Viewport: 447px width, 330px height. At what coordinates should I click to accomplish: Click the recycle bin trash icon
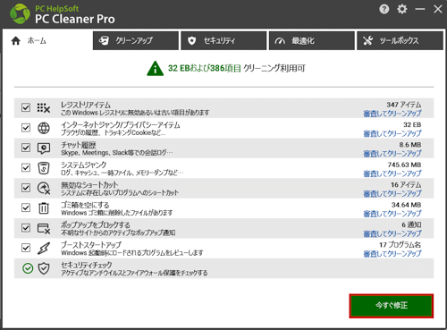(x=44, y=207)
